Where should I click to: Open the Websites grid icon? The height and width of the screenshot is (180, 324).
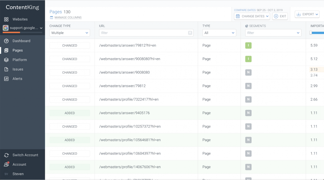click(6, 19)
